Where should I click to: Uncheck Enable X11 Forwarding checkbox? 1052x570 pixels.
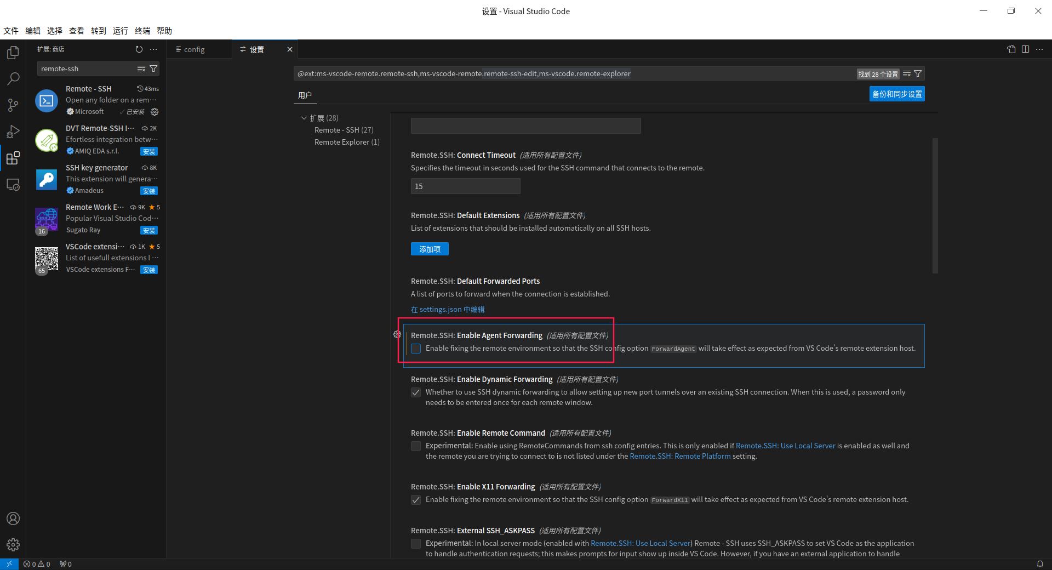(416, 500)
